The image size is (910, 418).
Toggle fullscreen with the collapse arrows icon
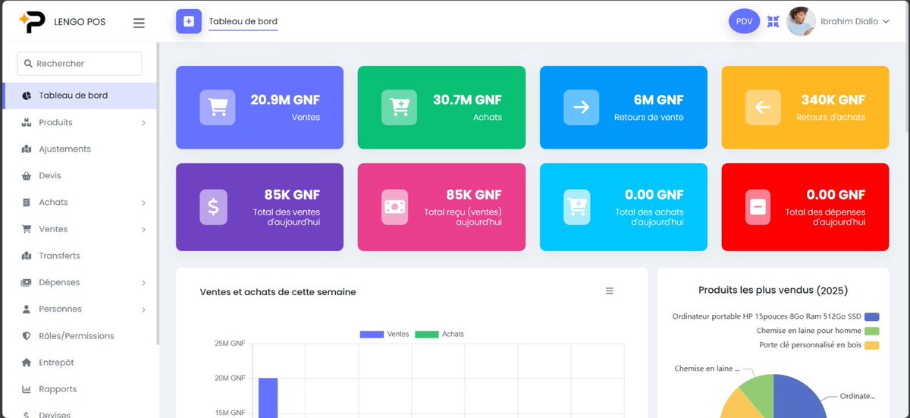(x=773, y=22)
